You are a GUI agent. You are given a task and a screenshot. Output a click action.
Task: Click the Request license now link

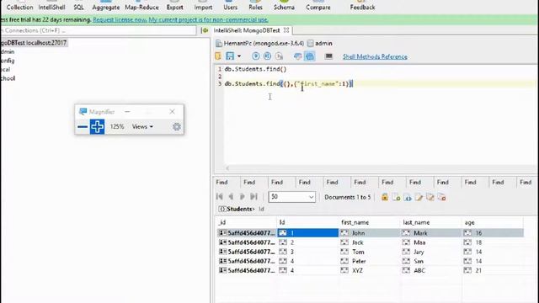(x=120, y=20)
